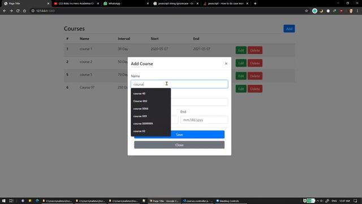
Task: Open courses.controller.js in the VS Code taskbar item
Action: 197,201
